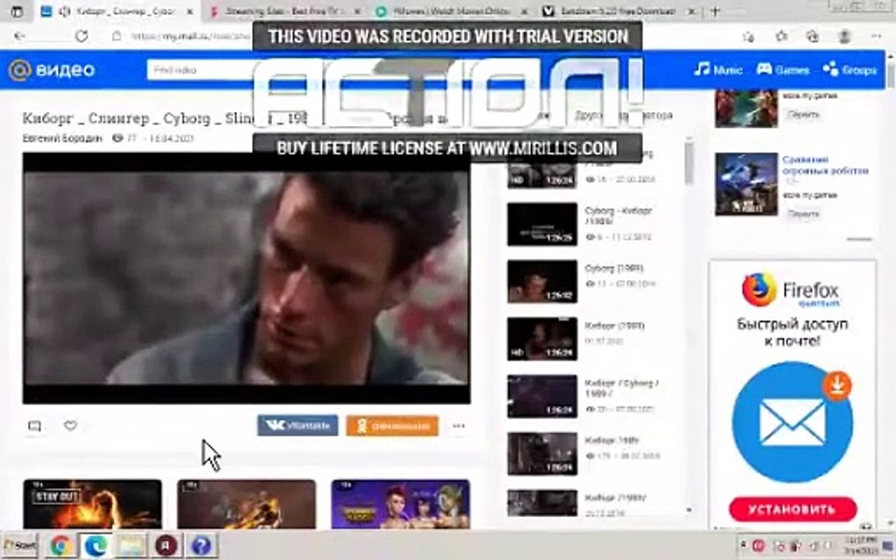Click the blue mail envelope icon in the ad
Screen dimensions: 896x560
792,422
